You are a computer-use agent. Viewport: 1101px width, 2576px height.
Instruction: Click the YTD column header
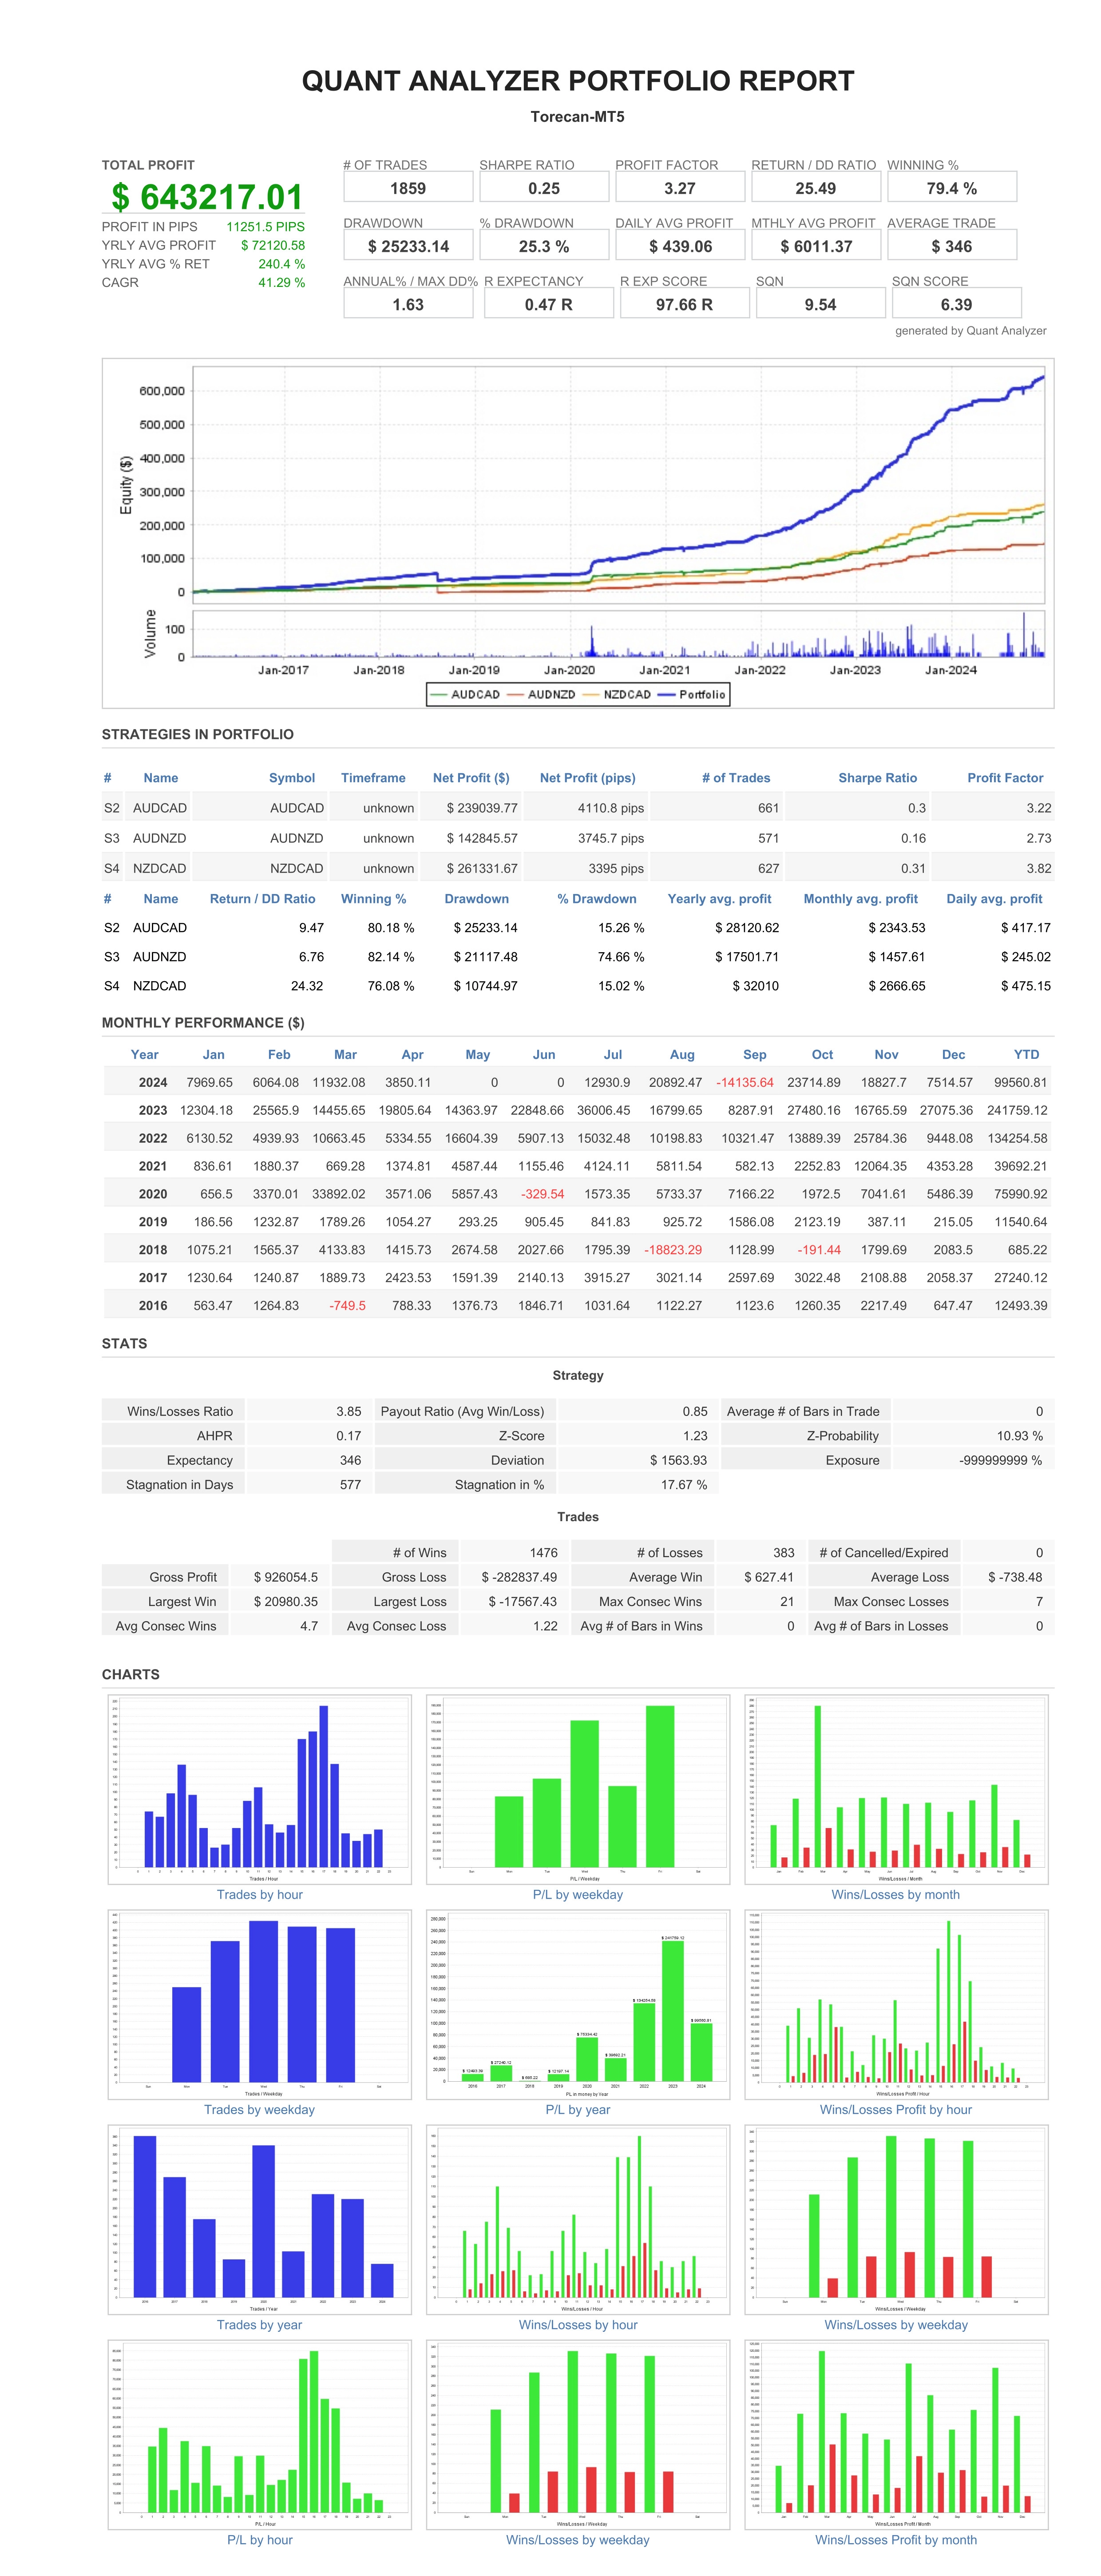(1026, 1054)
